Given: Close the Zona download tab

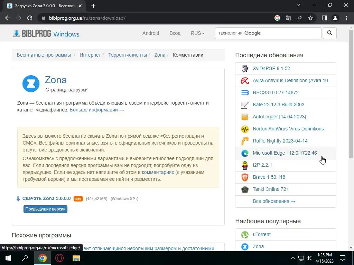Looking at the screenshot, I should pyautogui.click(x=80, y=6).
